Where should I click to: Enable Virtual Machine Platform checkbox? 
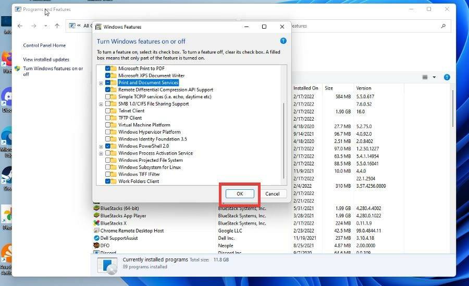pos(108,125)
